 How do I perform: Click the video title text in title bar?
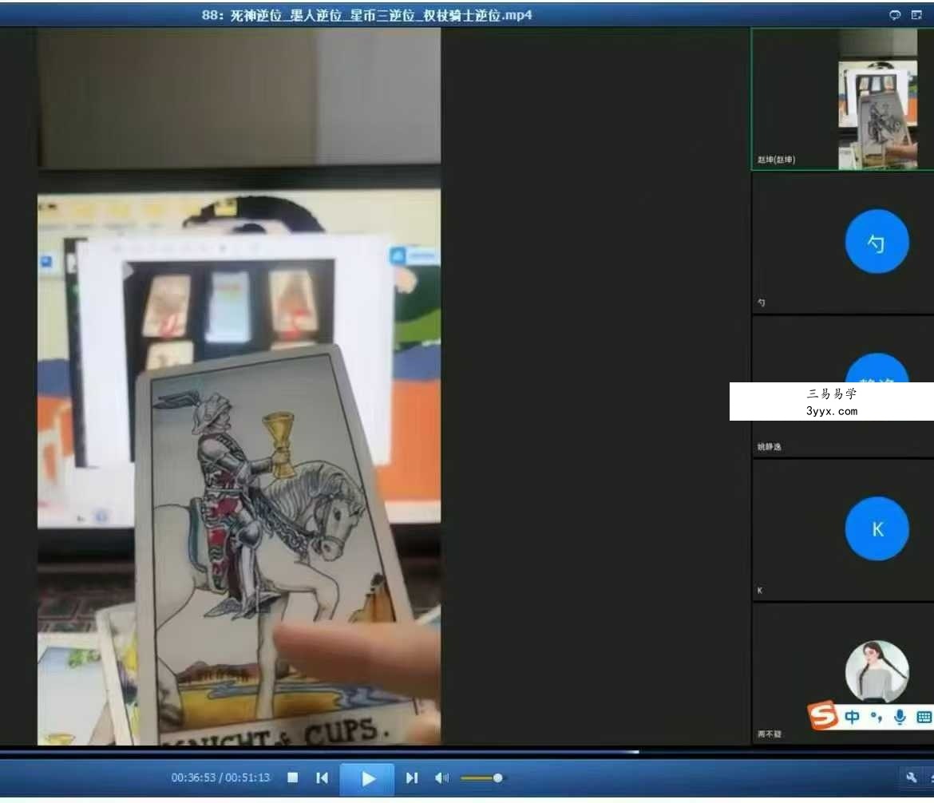pos(367,15)
